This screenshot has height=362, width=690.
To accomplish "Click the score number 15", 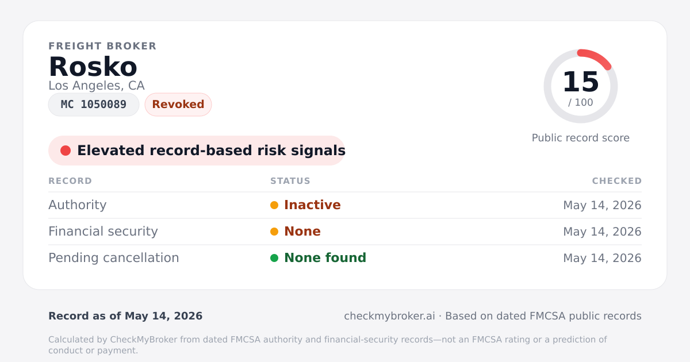I will coord(581,82).
